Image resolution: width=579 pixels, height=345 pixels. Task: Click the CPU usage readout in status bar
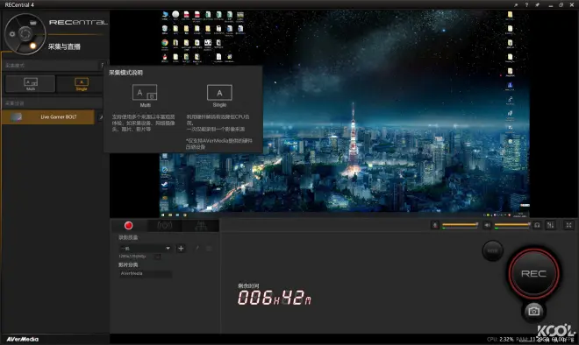pyautogui.click(x=500, y=339)
